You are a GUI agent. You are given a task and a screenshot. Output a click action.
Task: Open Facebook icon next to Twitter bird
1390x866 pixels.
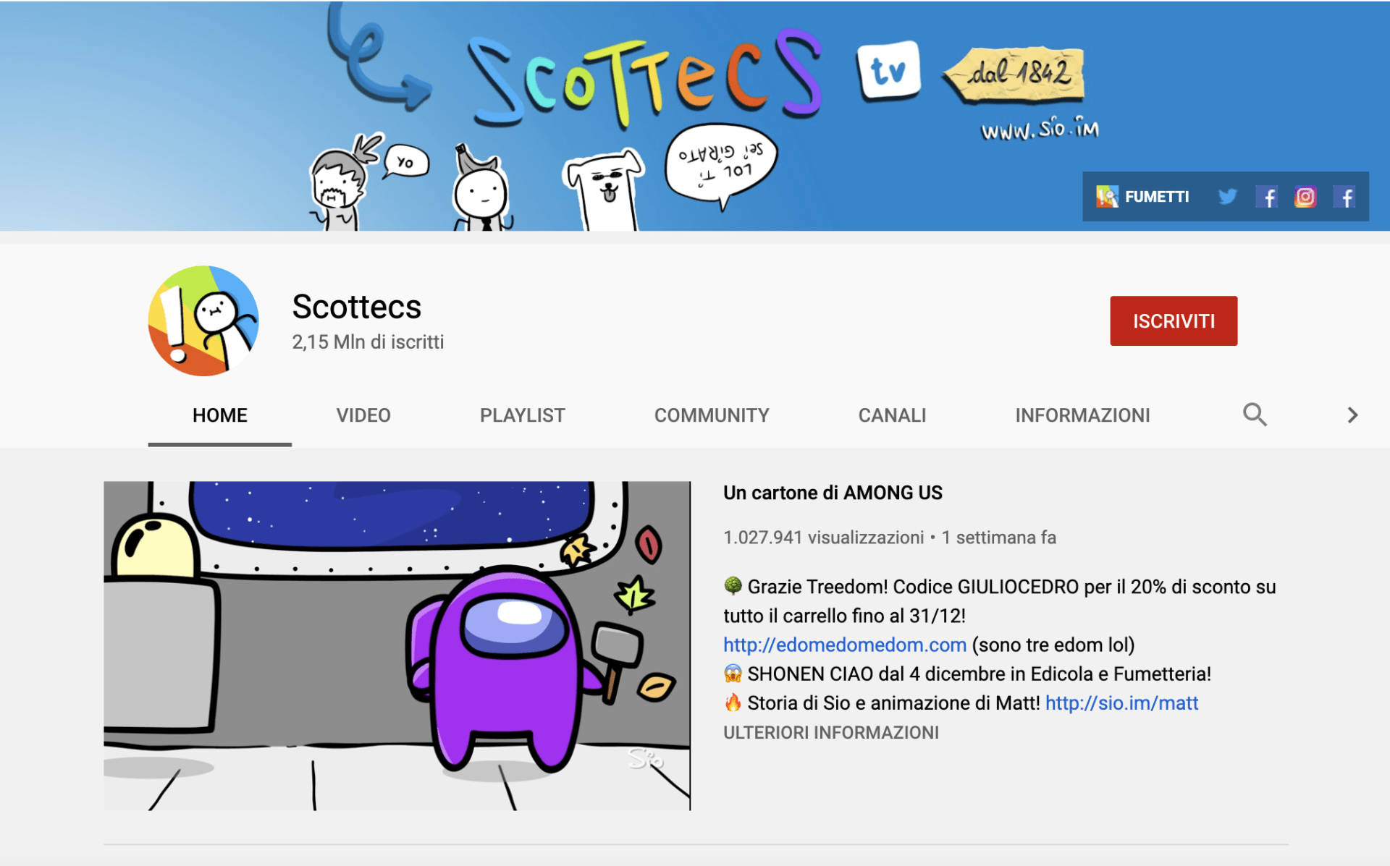1266,197
